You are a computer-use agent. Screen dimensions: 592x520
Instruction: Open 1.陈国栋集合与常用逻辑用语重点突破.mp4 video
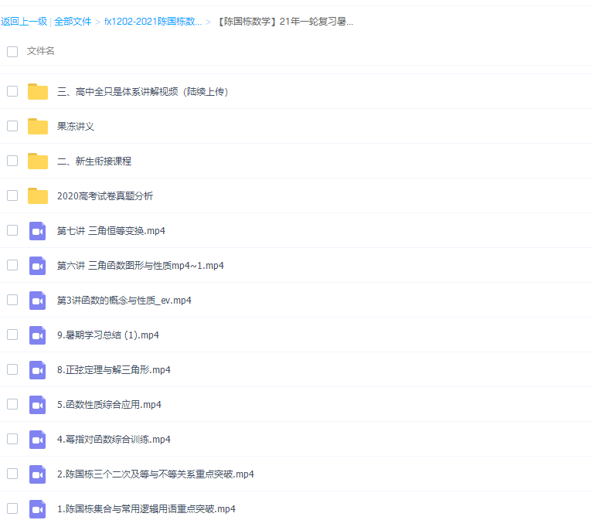[146, 508]
